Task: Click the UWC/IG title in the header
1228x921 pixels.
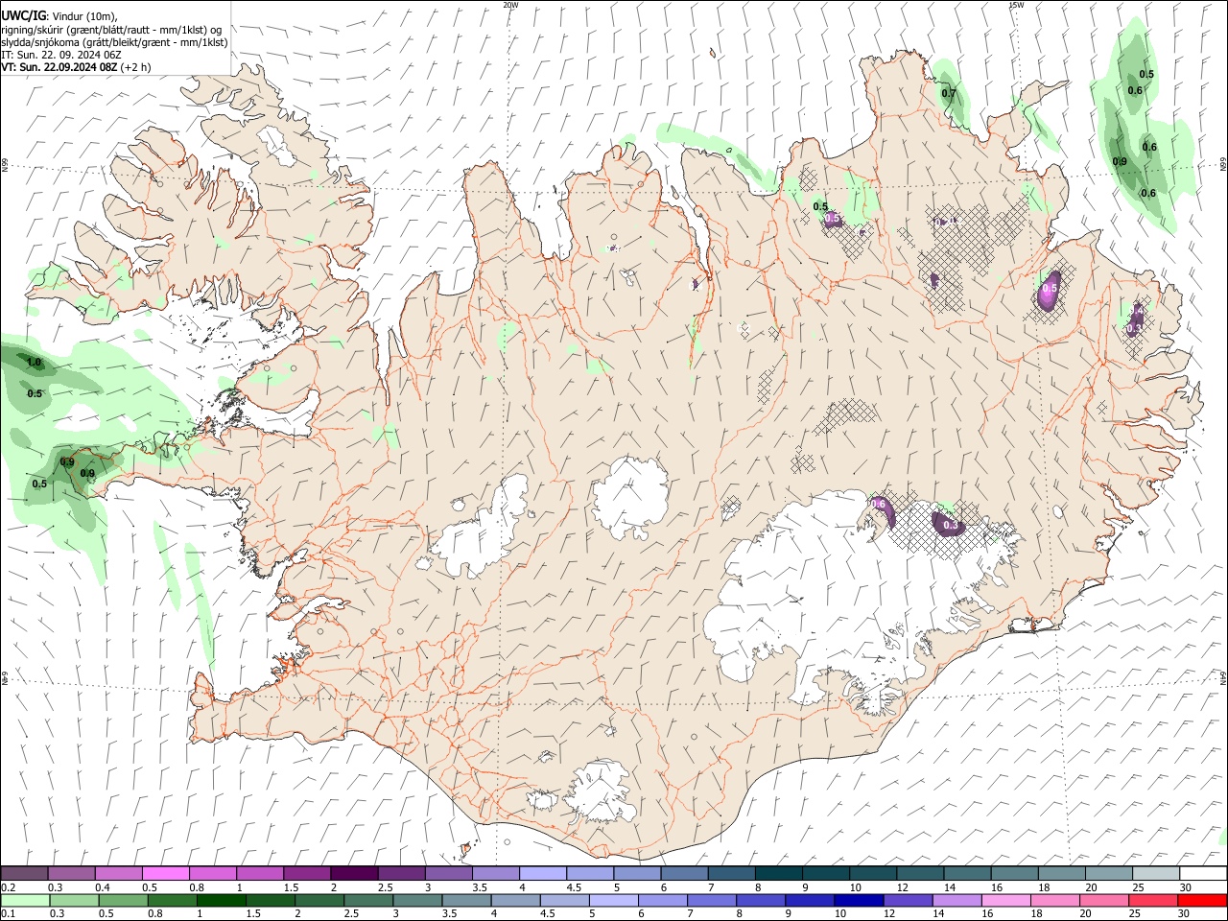Action: click(22, 14)
